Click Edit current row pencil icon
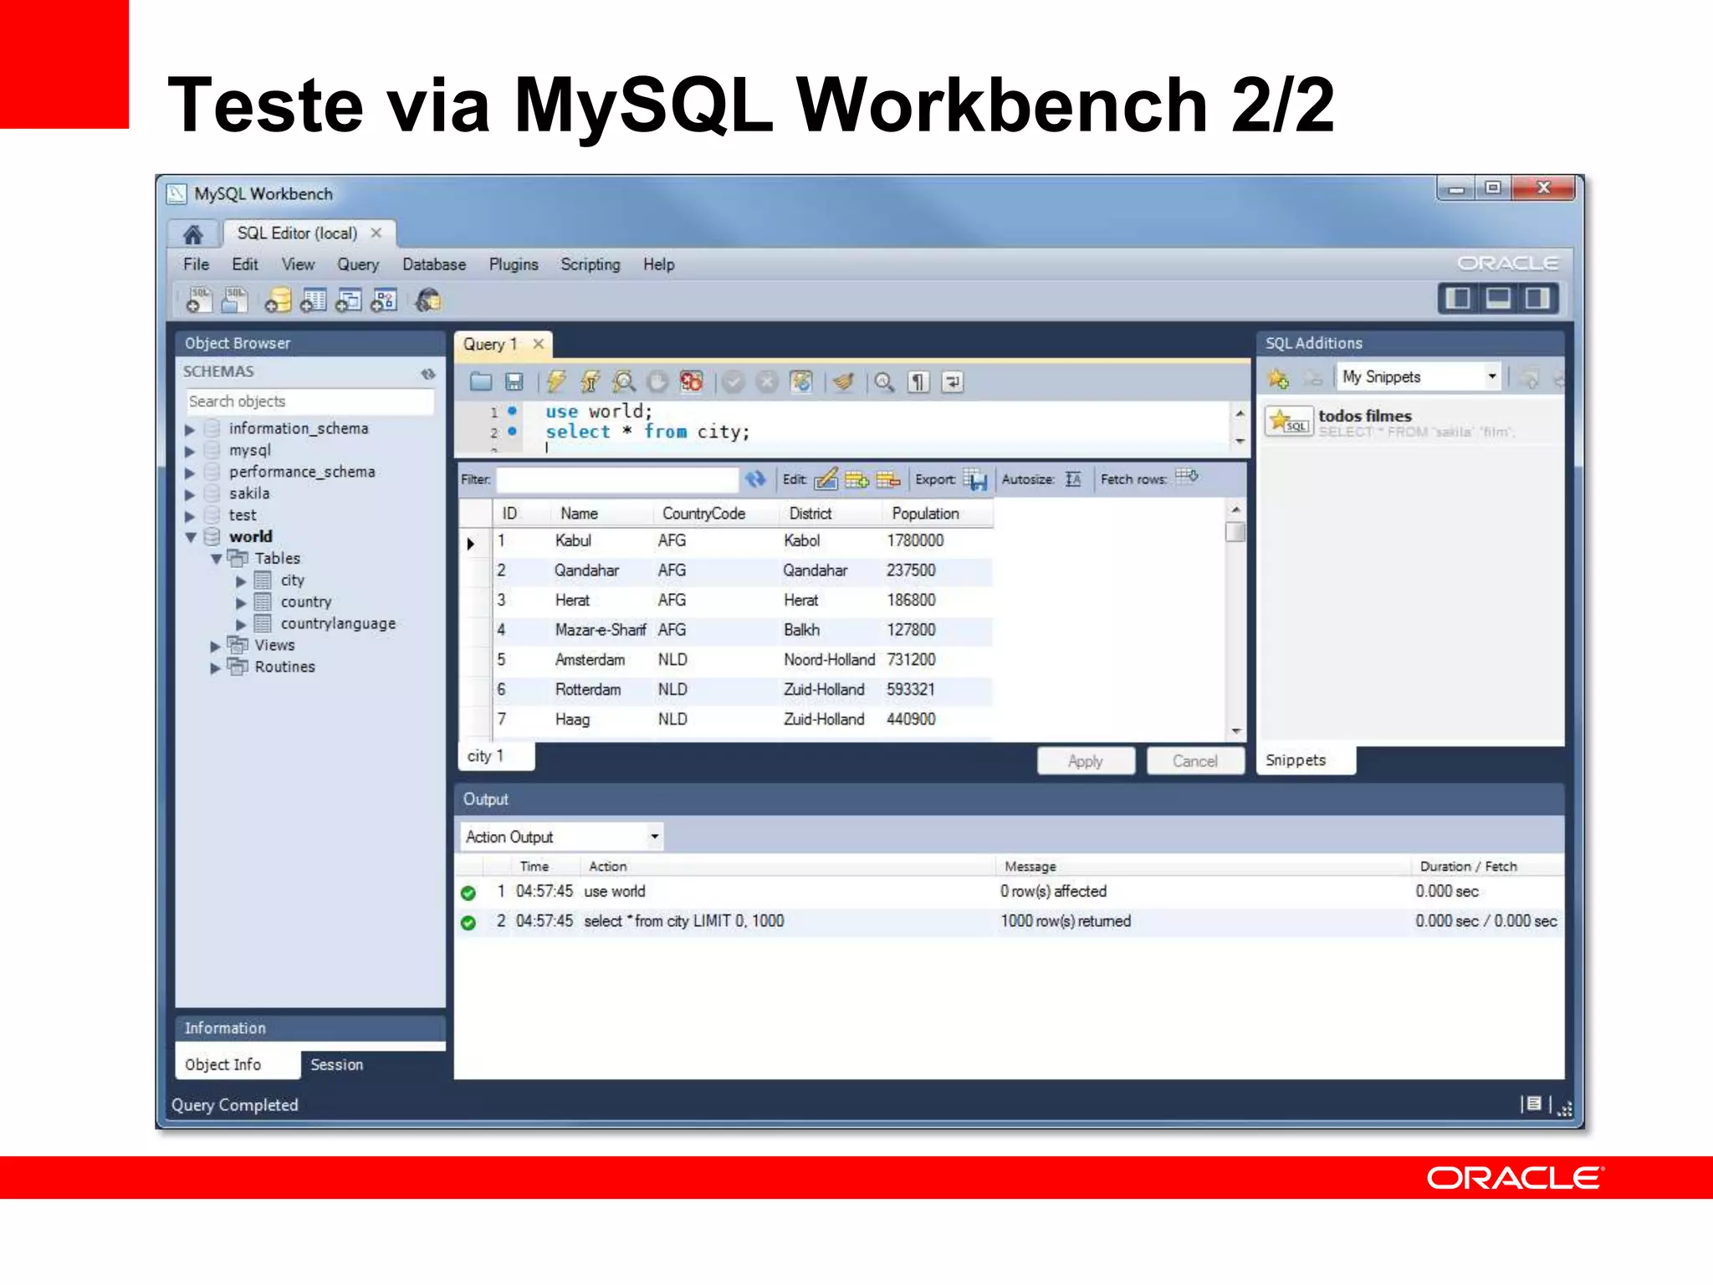 [x=826, y=479]
